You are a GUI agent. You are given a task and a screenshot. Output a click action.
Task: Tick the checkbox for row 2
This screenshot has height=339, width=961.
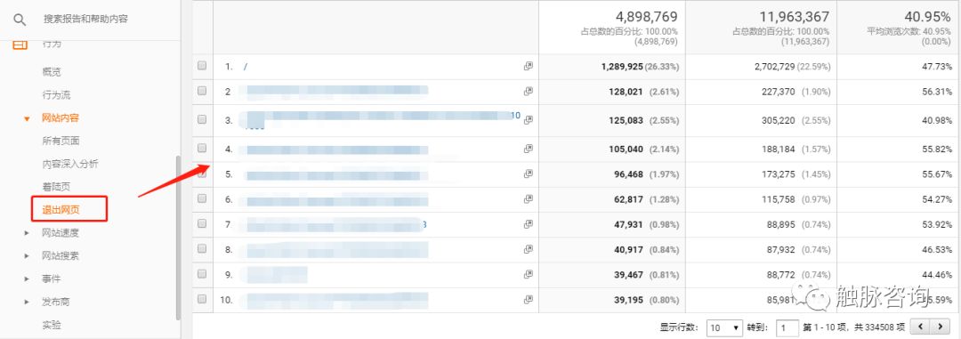click(202, 91)
